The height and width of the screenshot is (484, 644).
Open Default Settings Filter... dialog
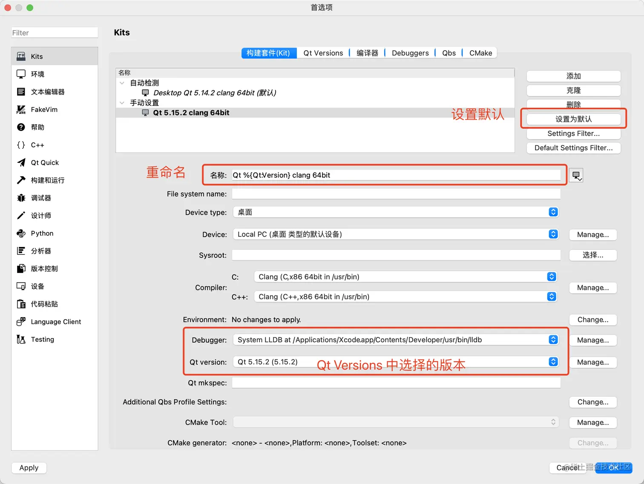pyautogui.click(x=573, y=148)
